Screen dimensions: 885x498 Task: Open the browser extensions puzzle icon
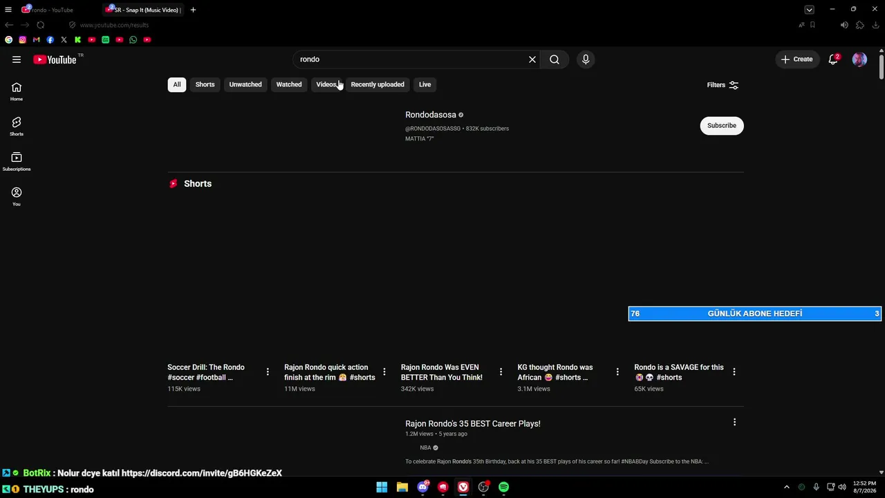pyautogui.click(x=860, y=25)
